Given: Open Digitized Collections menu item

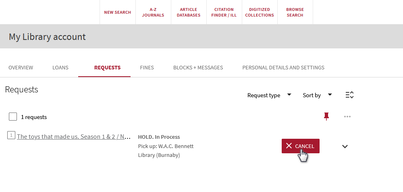Looking at the screenshot, I should [260, 13].
